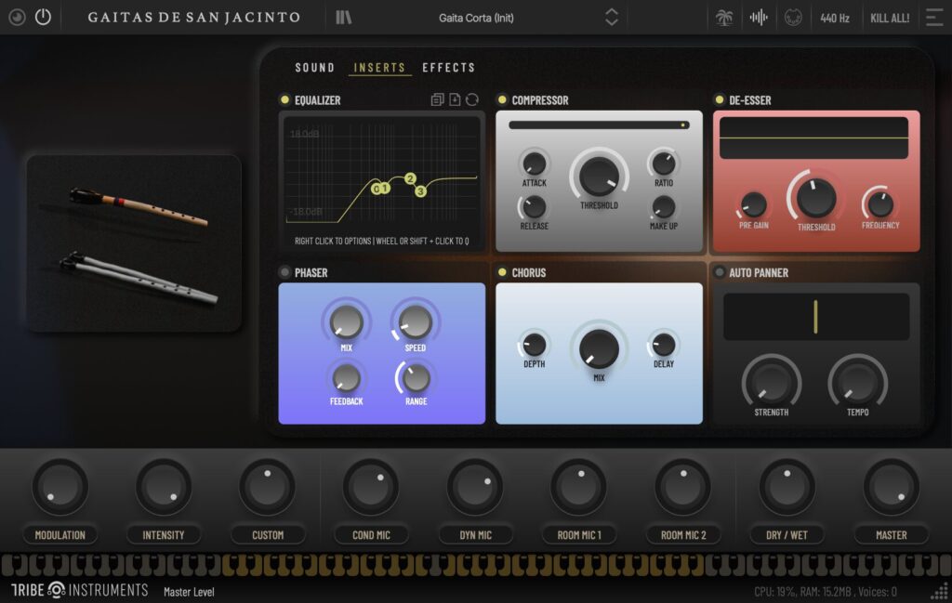This screenshot has width=952, height=603.
Task: Click the resize grip dots at bottom-right
Action: point(940,591)
